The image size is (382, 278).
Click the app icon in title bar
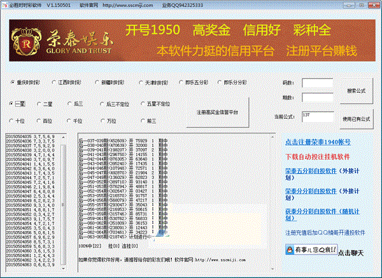(x=5, y=5)
